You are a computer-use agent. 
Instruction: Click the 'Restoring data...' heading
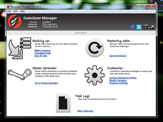coord(119,41)
